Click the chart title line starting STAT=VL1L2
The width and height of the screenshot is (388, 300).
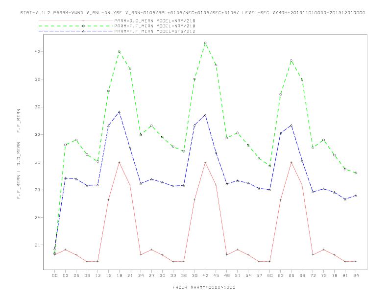193,13
